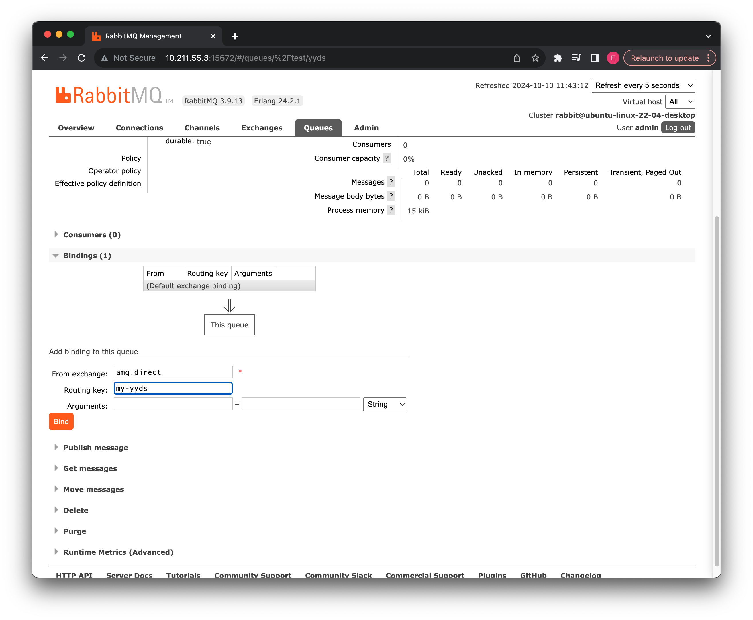Open the String argument type dropdown
Image resolution: width=753 pixels, height=620 pixels.
click(x=385, y=404)
